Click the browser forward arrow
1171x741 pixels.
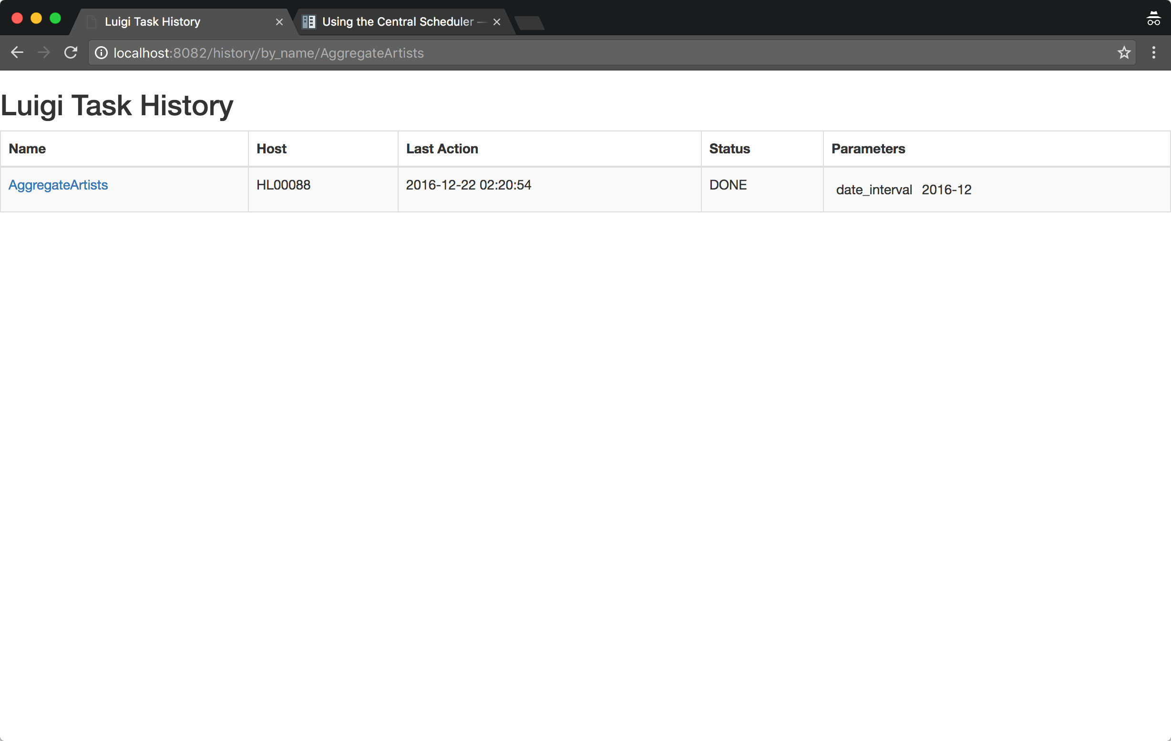click(44, 52)
